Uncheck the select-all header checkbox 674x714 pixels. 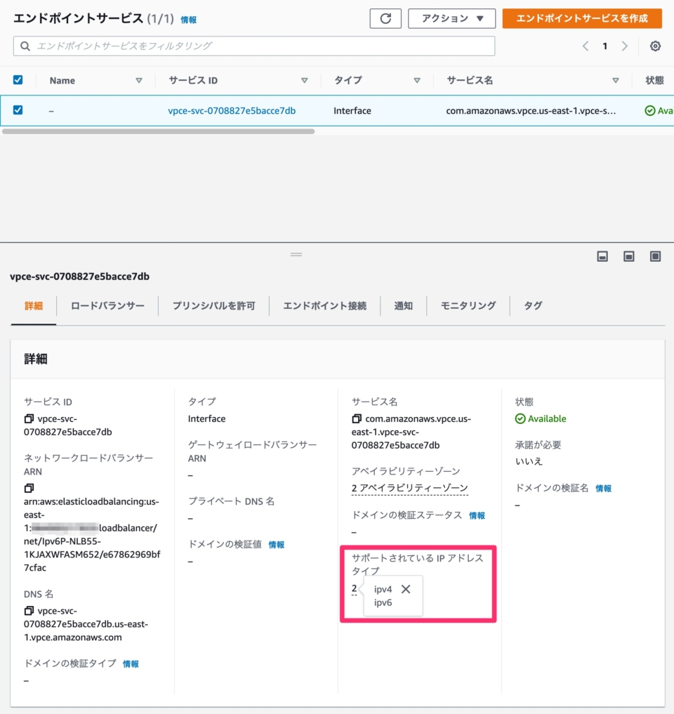click(x=18, y=79)
